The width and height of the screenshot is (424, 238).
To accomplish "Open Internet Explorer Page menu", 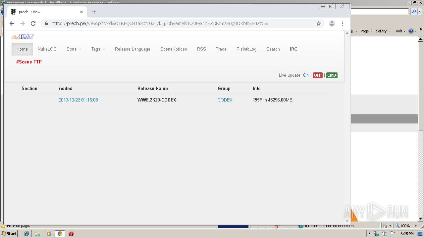I will (x=366, y=31).
